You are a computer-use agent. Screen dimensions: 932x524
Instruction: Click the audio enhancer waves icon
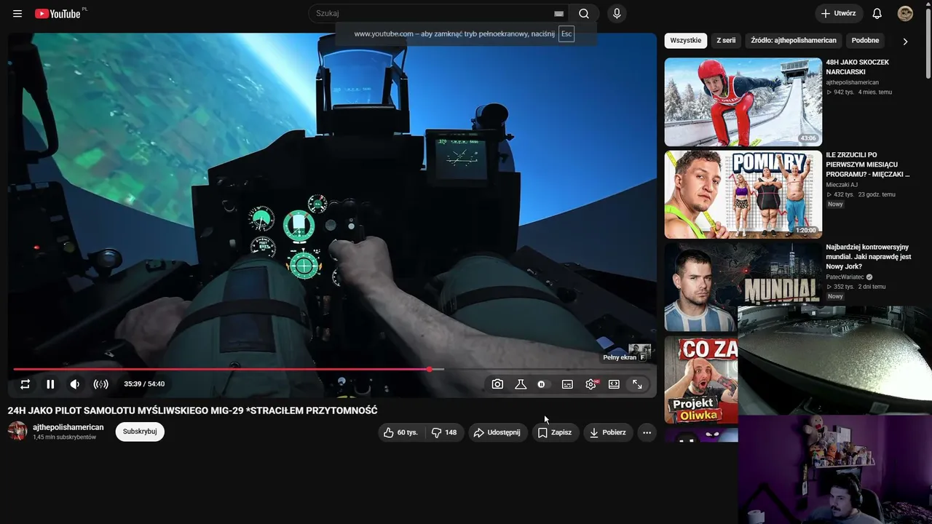point(101,384)
